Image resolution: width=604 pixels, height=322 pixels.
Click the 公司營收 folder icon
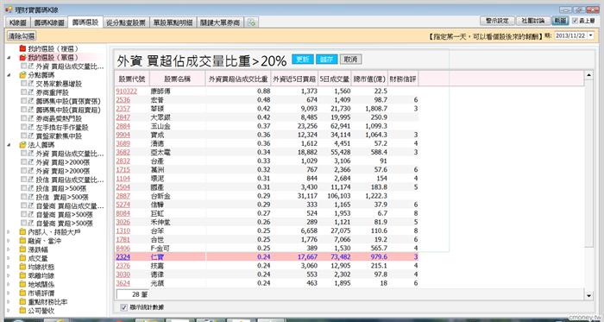[x=22, y=311]
